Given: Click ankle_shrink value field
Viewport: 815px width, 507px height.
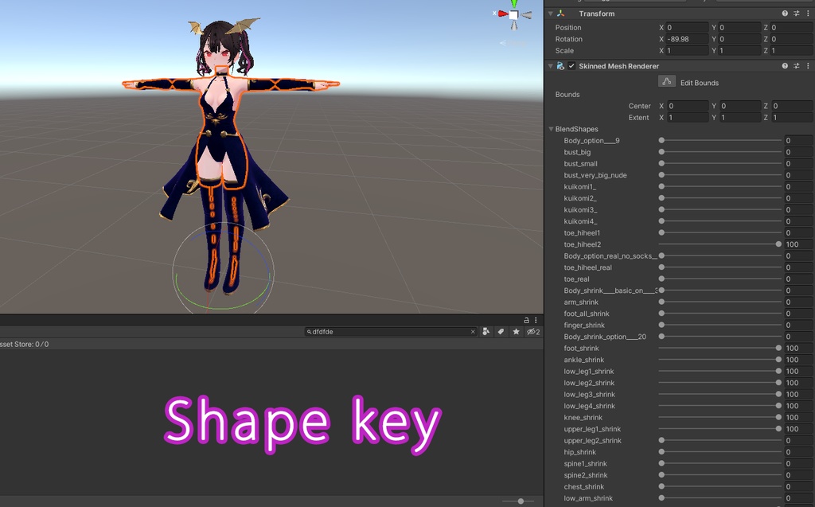Looking at the screenshot, I should (x=799, y=360).
